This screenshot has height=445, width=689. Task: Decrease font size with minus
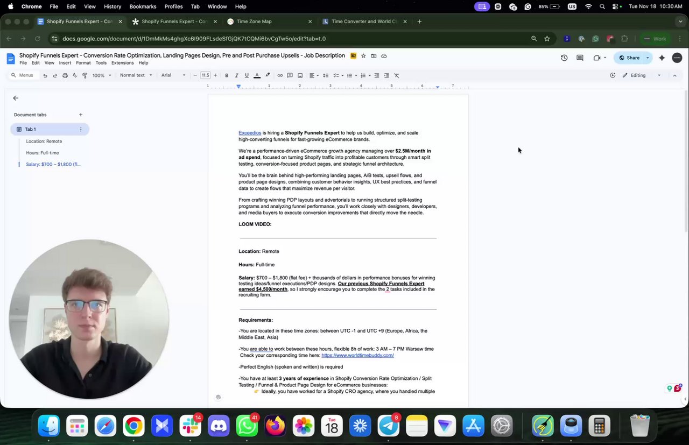pos(195,75)
